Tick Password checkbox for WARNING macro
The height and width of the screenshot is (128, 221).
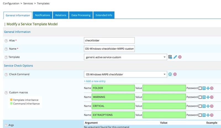tap(200, 97)
